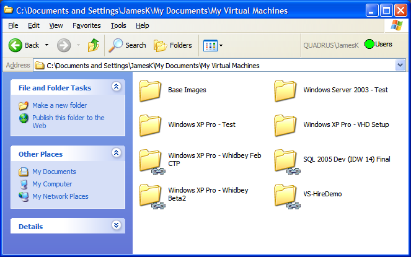411x257 pixels.
Task: Open the Favorites menu
Action: point(87,25)
